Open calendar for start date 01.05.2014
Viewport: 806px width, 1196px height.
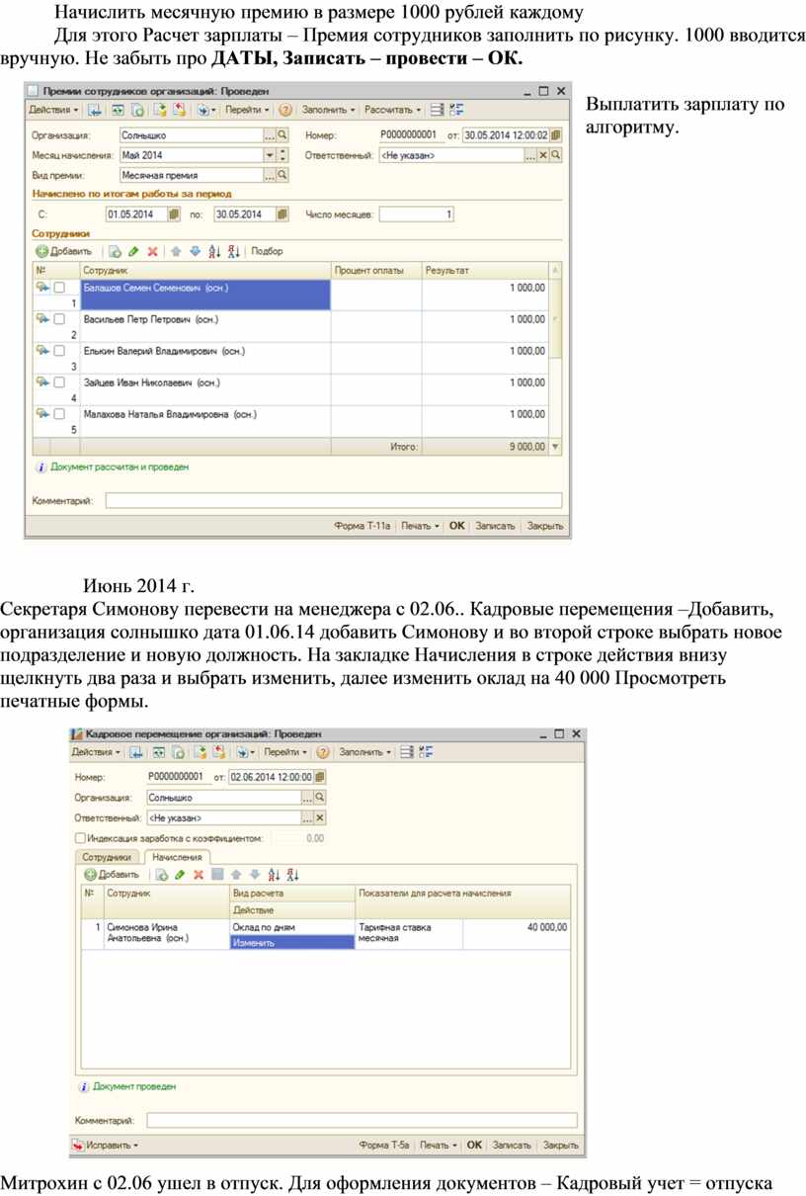(174, 214)
